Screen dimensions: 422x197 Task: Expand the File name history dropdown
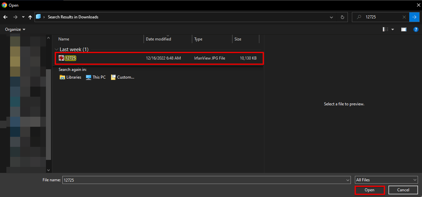(348, 180)
